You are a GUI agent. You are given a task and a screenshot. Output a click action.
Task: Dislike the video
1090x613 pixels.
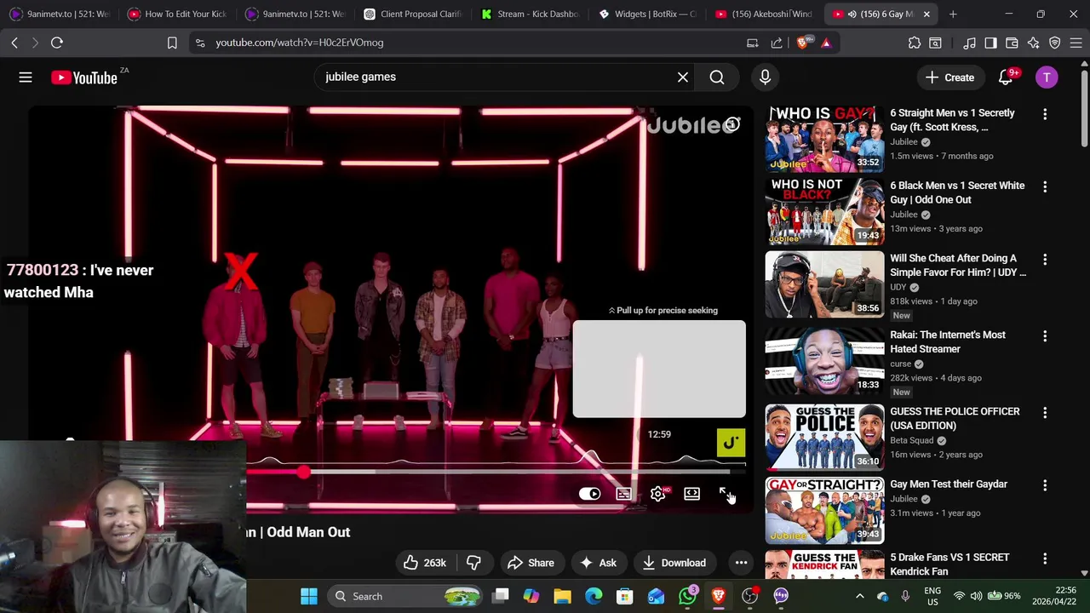474,563
